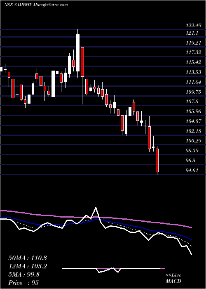Click the 98.39 price level label
This screenshot has width=206, height=289.
192,151
